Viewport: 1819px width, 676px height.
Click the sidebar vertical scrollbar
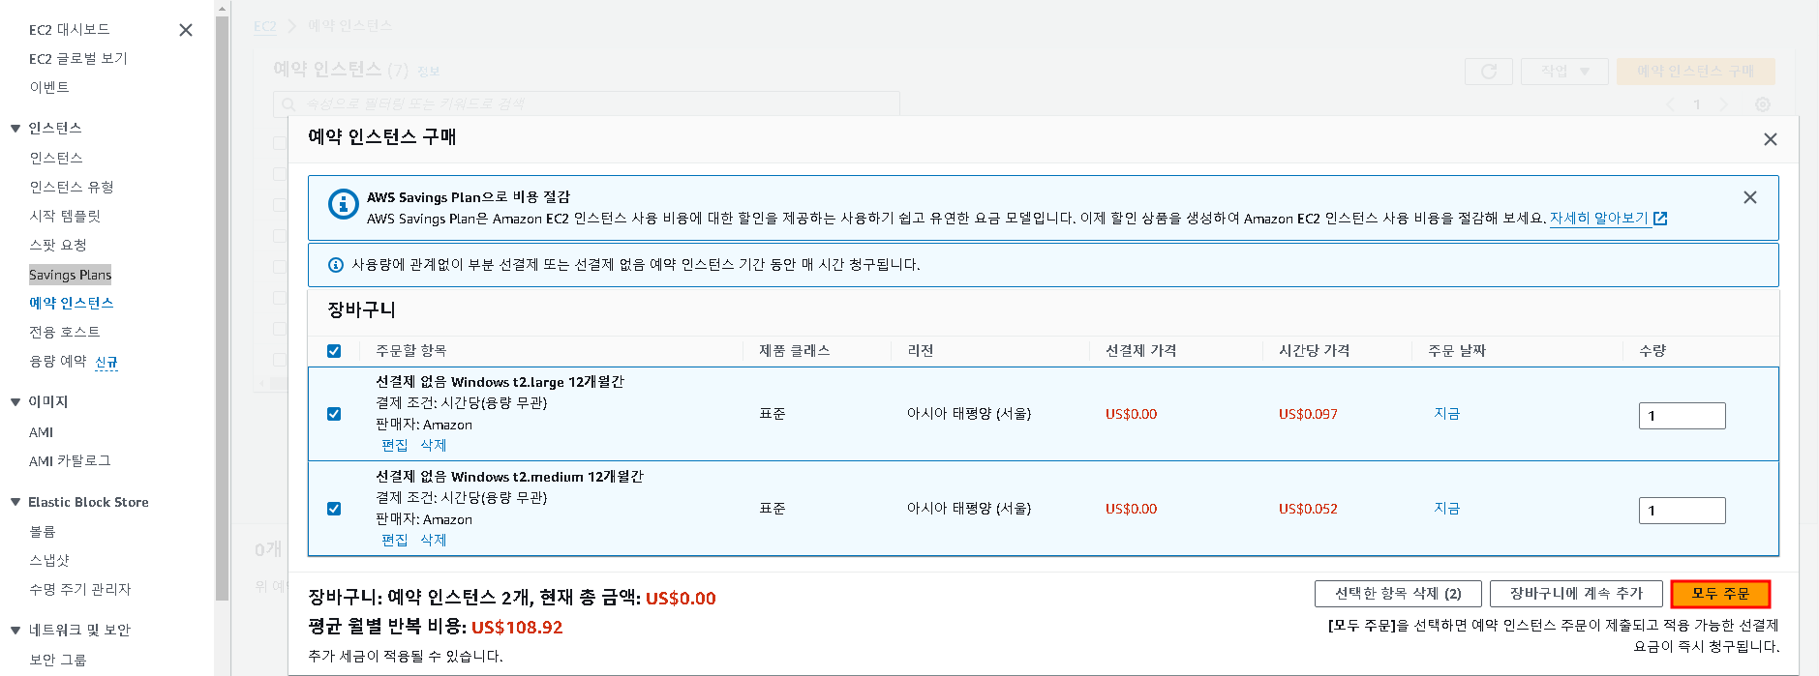tap(223, 309)
